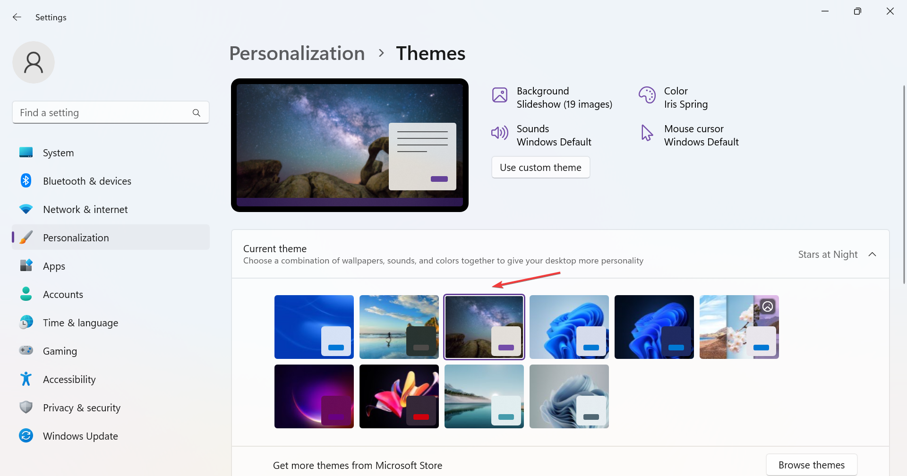This screenshot has width=907, height=476.
Task: Click Personalization in the breadcrumb
Action: pyautogui.click(x=297, y=53)
